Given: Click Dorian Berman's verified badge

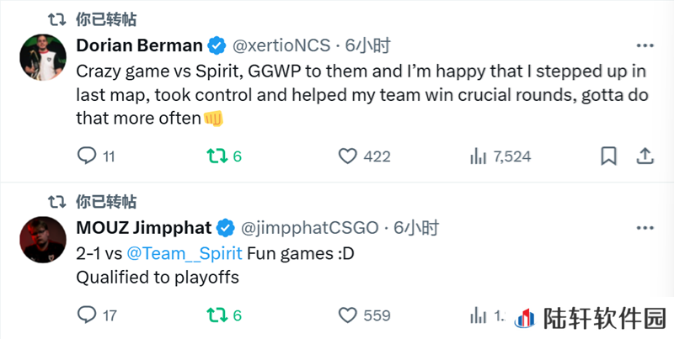Looking at the screenshot, I should point(217,45).
